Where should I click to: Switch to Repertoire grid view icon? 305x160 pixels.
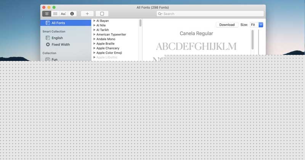coord(55,14)
